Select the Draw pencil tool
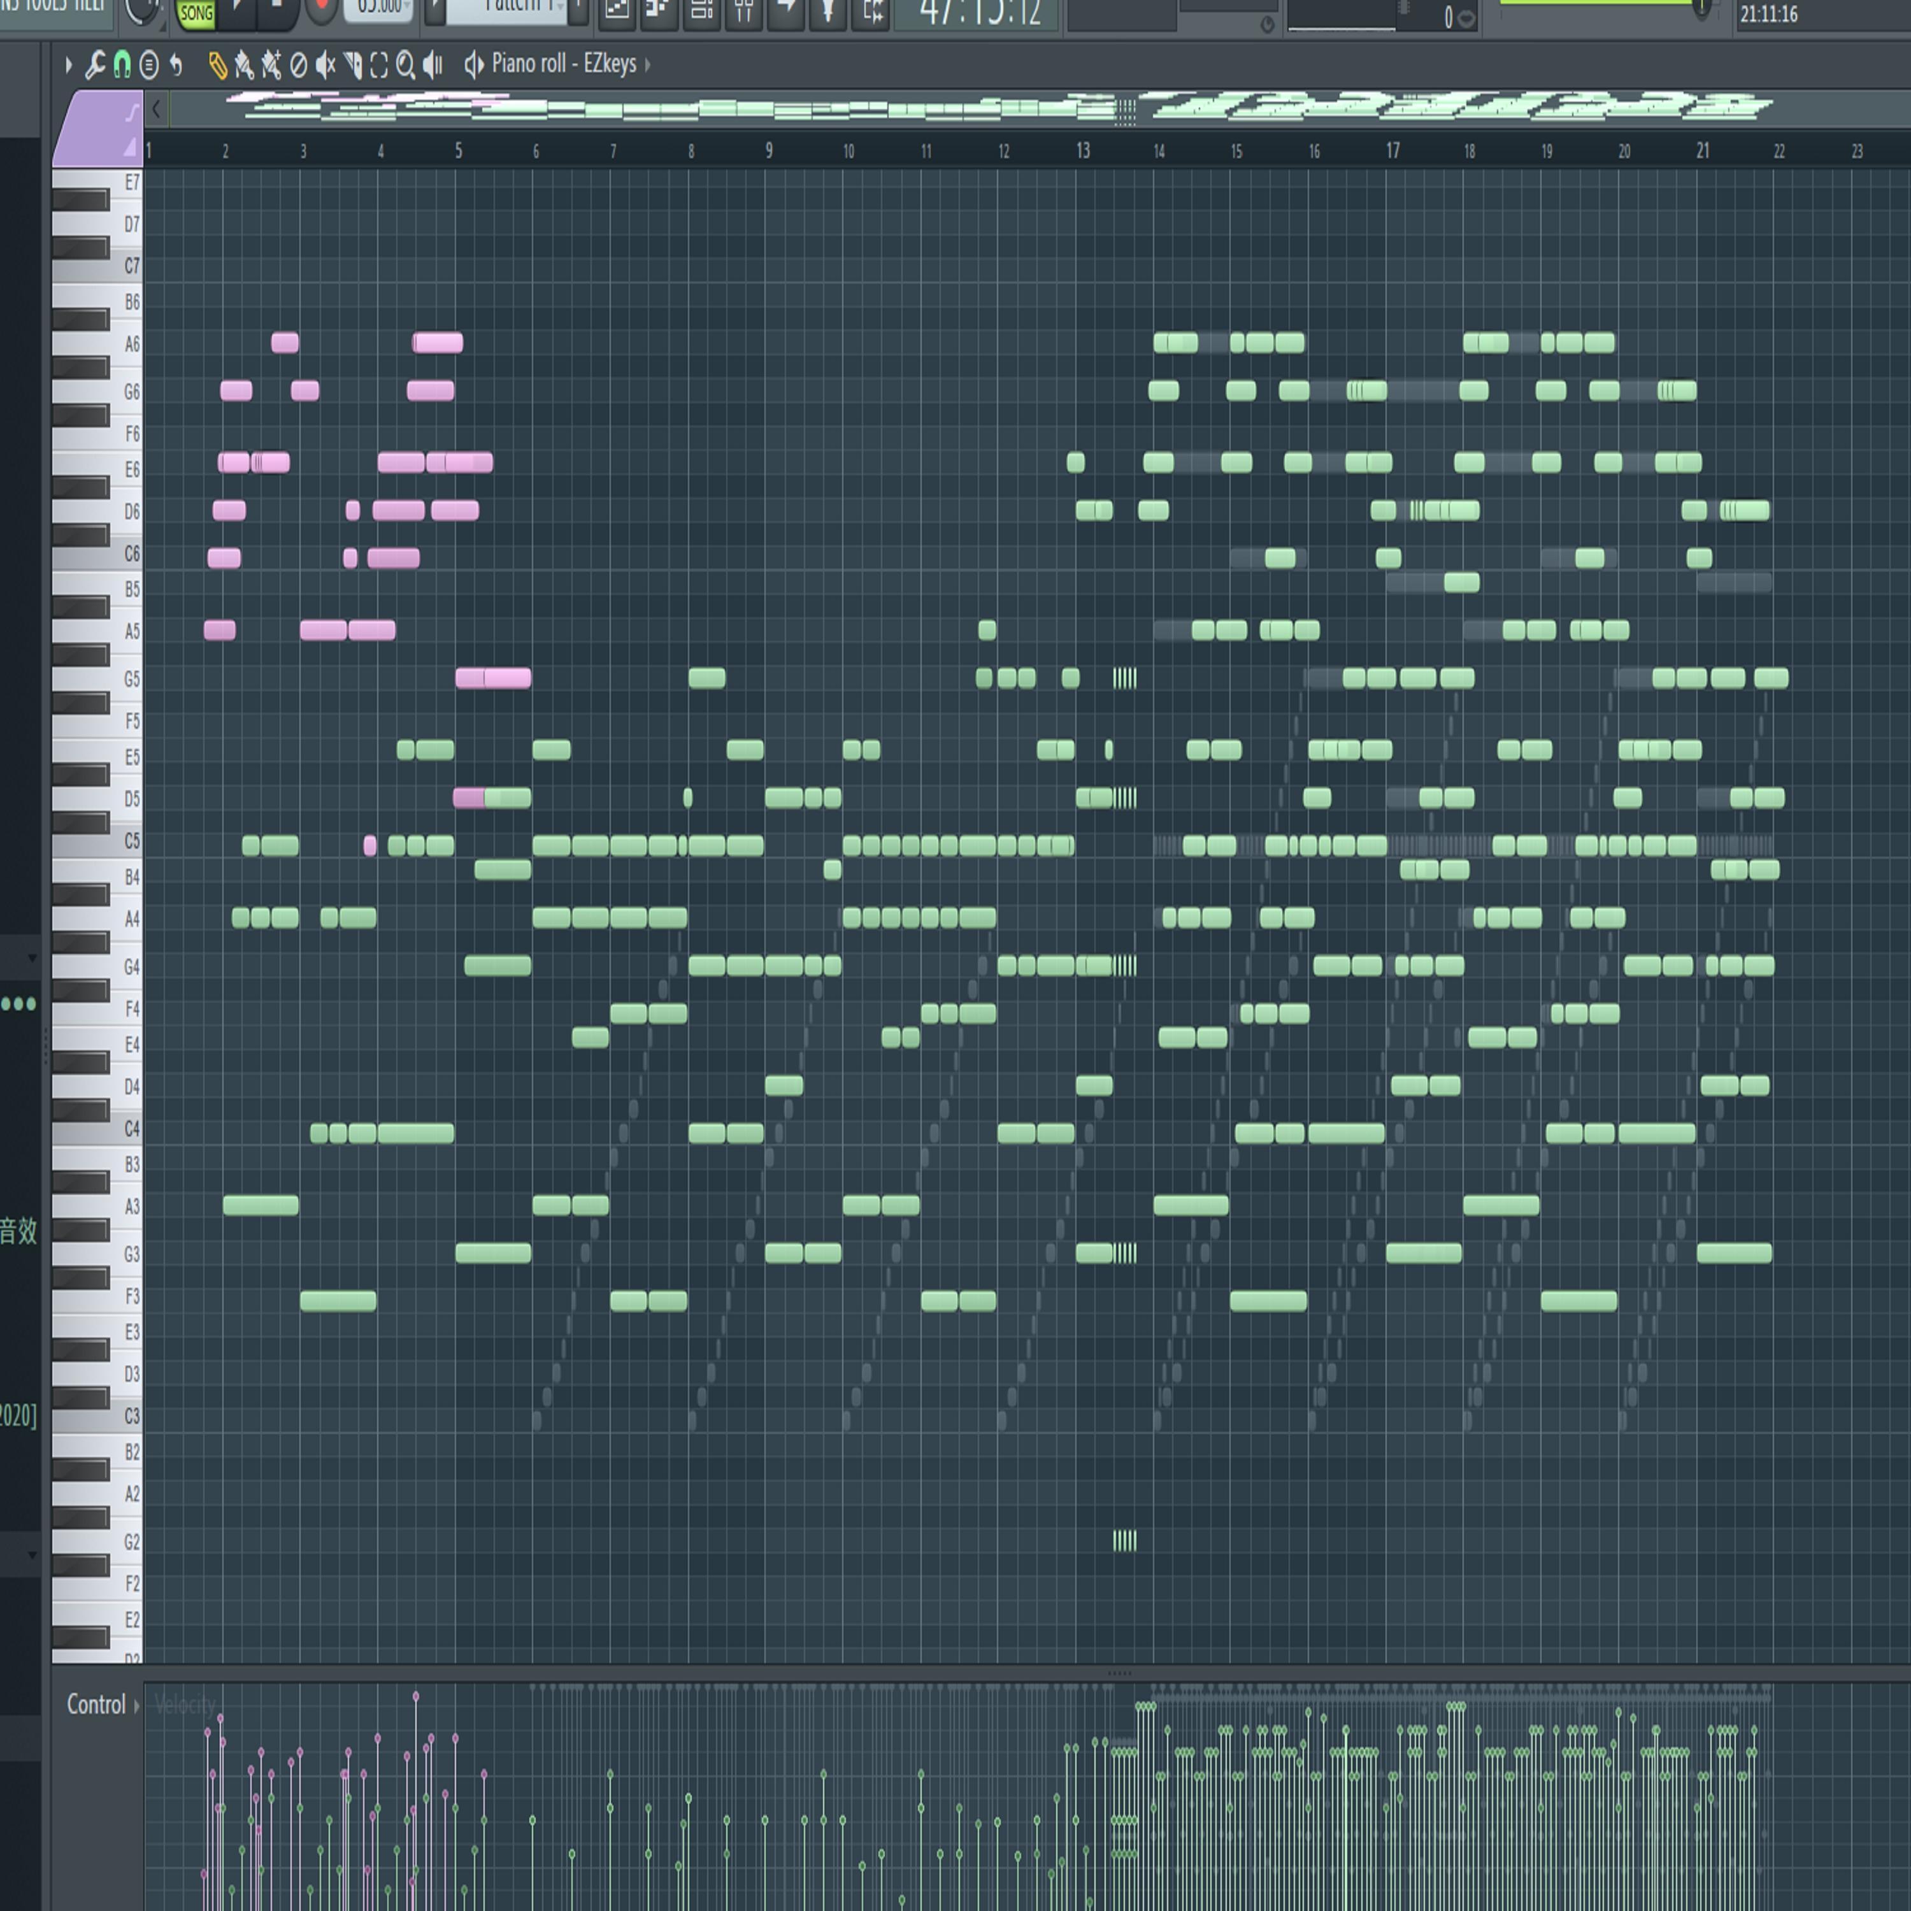 pyautogui.click(x=218, y=66)
